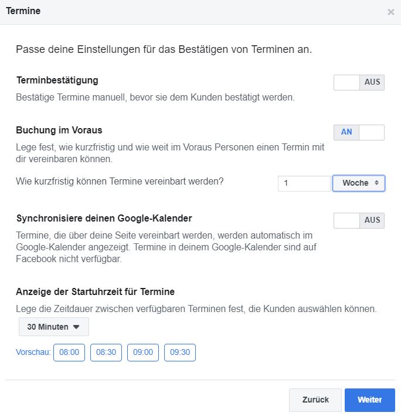
Task: Go back with the Zurück button
Action: (x=315, y=400)
